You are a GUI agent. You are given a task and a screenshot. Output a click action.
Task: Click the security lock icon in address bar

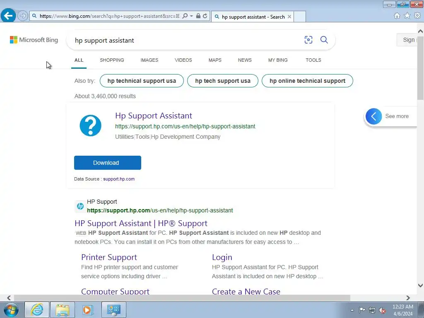(198, 16)
